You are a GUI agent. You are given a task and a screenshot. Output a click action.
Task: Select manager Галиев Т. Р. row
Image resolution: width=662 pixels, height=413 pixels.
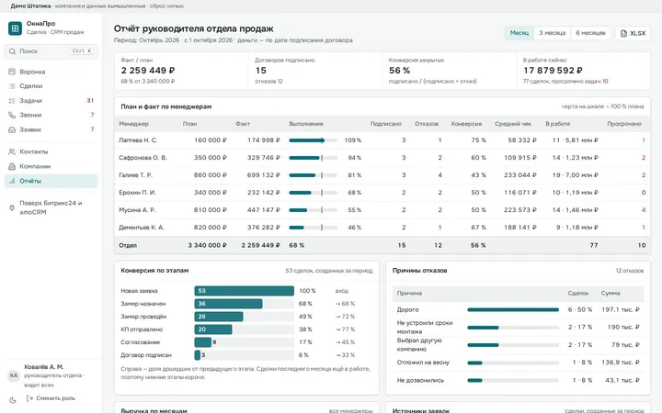pyautogui.click(x=382, y=175)
